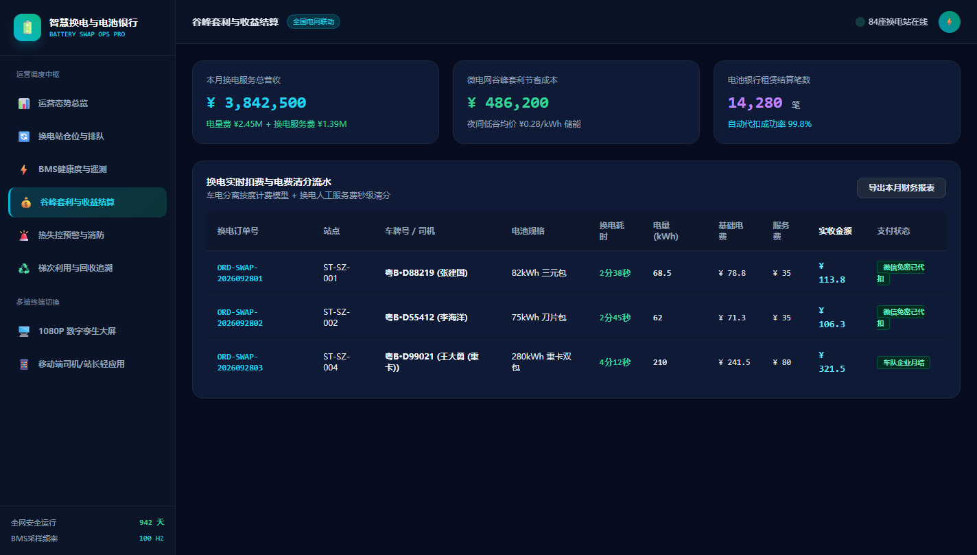Viewport: 977px width, 555px height.
Task: Click the money bag icon for 谷峰套利与收益结算
Action: [26, 202]
